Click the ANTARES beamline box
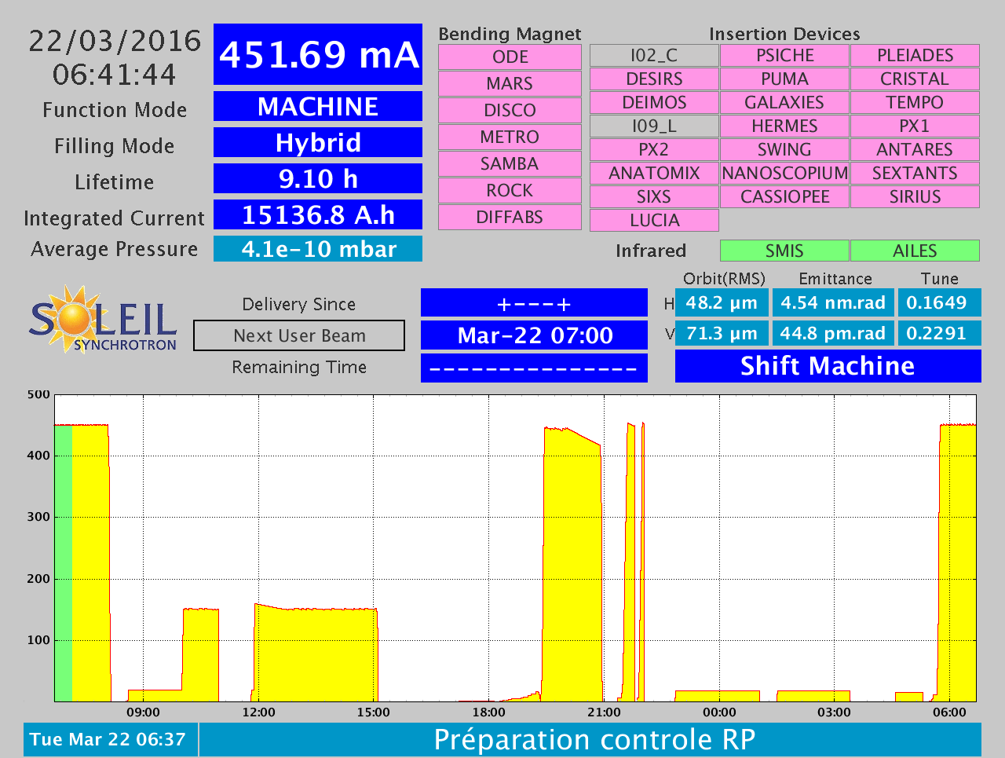The width and height of the screenshot is (1005, 758). [x=915, y=150]
